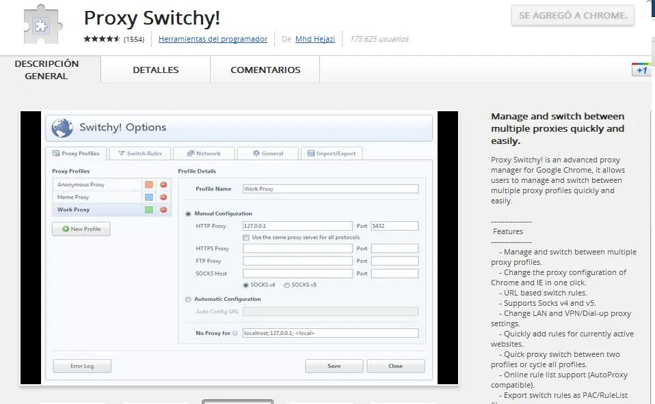Viewport: 655px width, 404px height.
Task: Click the SOCKS Host address field
Action: (297, 274)
